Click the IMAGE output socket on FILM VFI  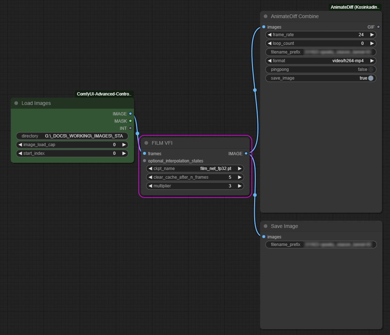pyautogui.click(x=246, y=153)
